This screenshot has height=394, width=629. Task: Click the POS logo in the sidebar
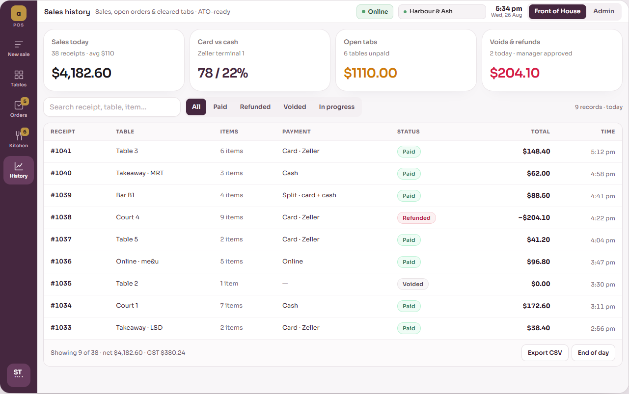(x=19, y=13)
